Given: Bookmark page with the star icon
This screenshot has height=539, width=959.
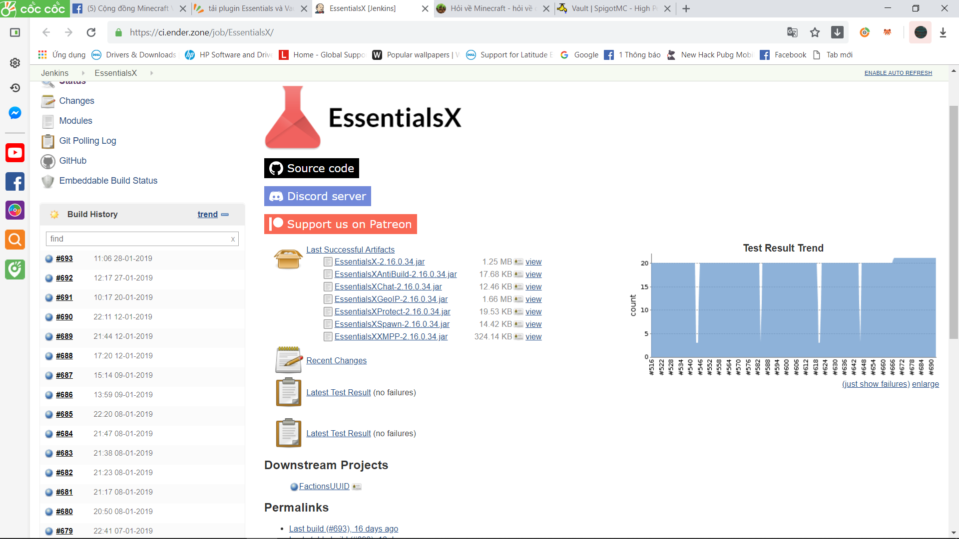Looking at the screenshot, I should pos(815,32).
